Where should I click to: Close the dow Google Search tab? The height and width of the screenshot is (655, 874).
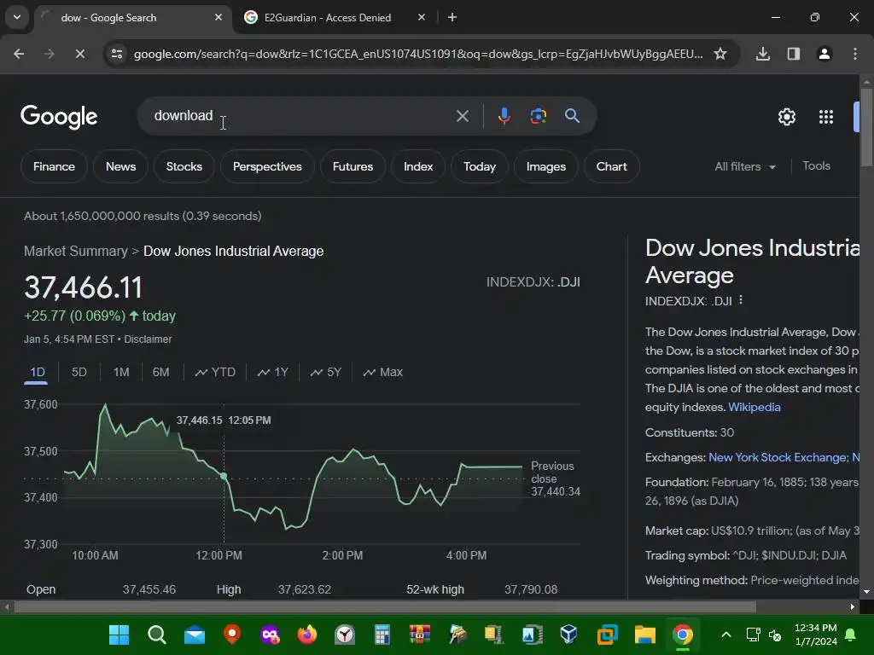coord(218,17)
